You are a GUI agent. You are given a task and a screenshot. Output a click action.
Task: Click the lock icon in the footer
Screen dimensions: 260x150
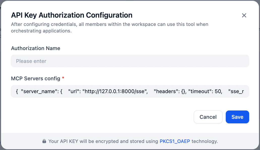44,141
